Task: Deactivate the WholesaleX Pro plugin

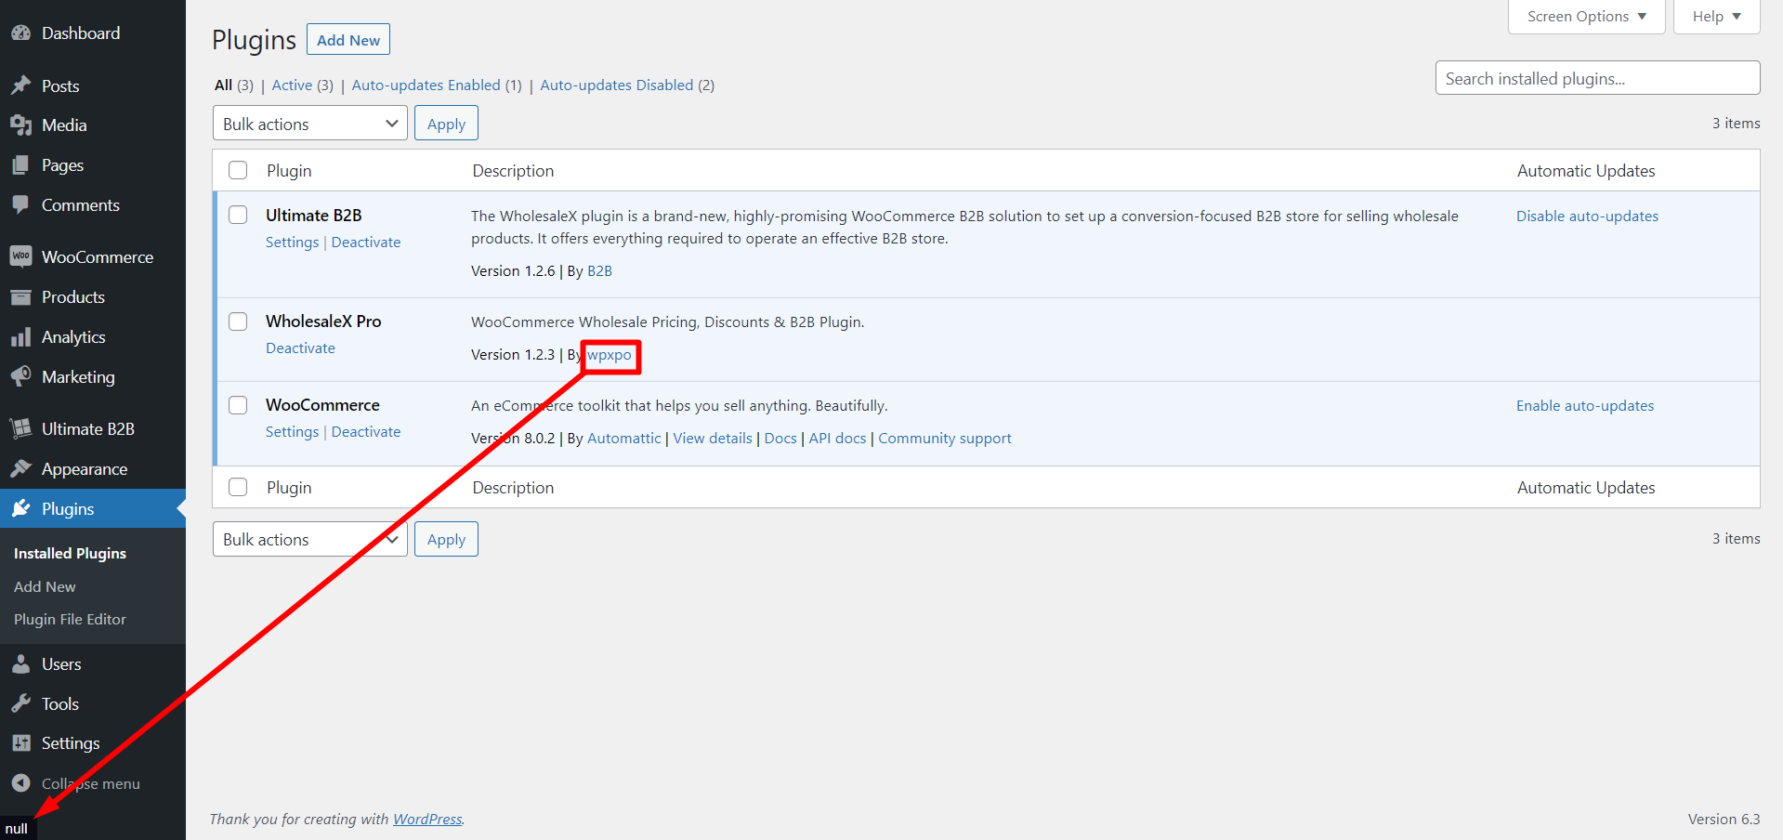Action: coord(300,348)
